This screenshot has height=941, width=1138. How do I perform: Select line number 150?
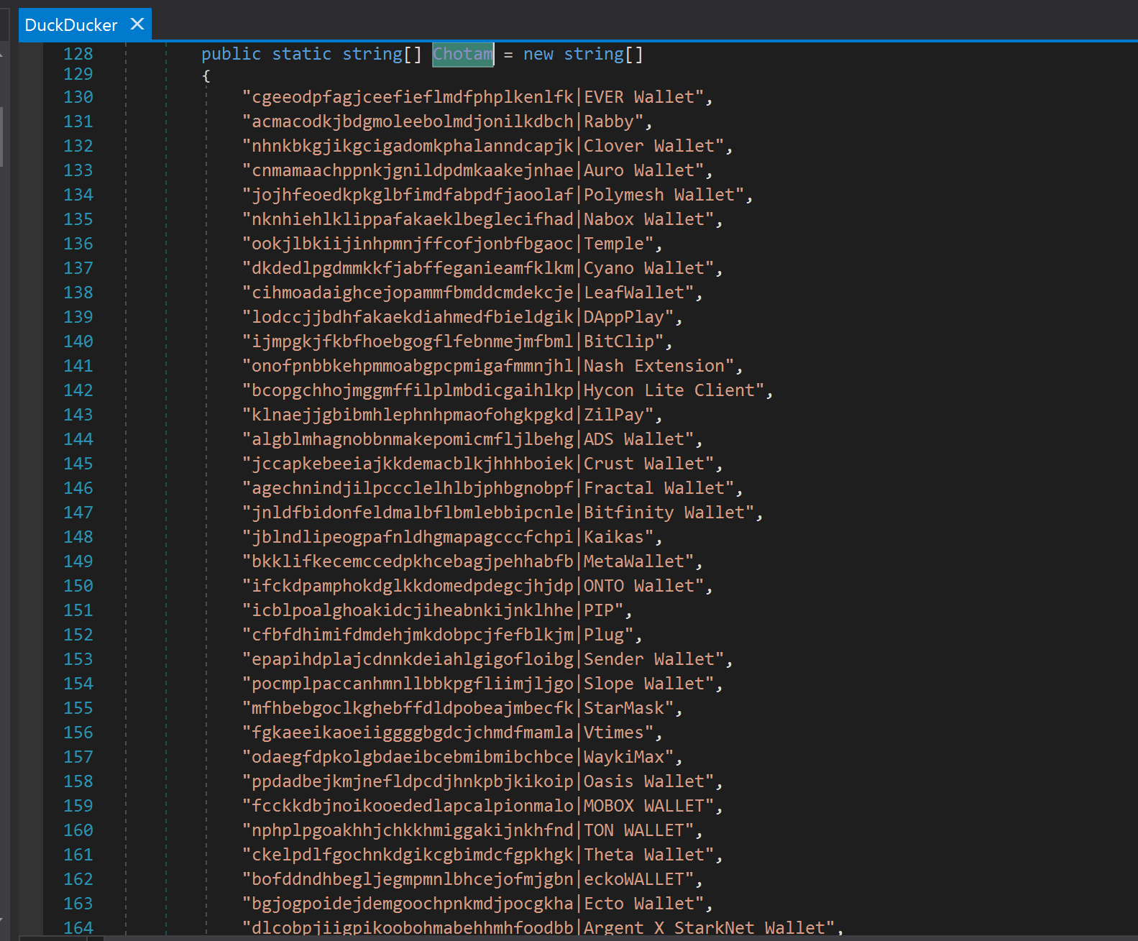pos(78,586)
